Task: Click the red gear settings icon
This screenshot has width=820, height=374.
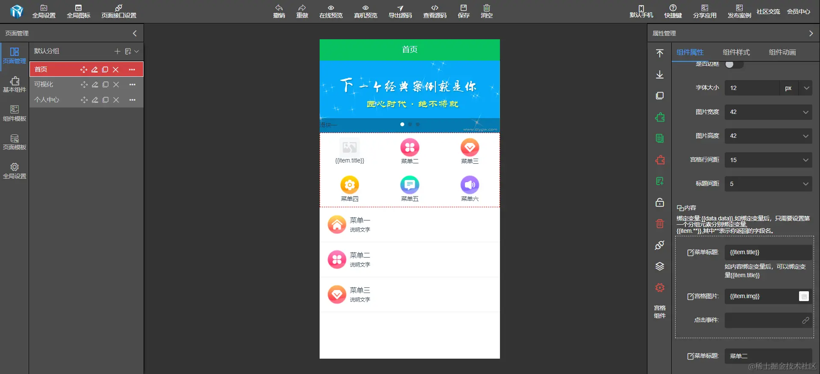Action: pyautogui.click(x=660, y=288)
